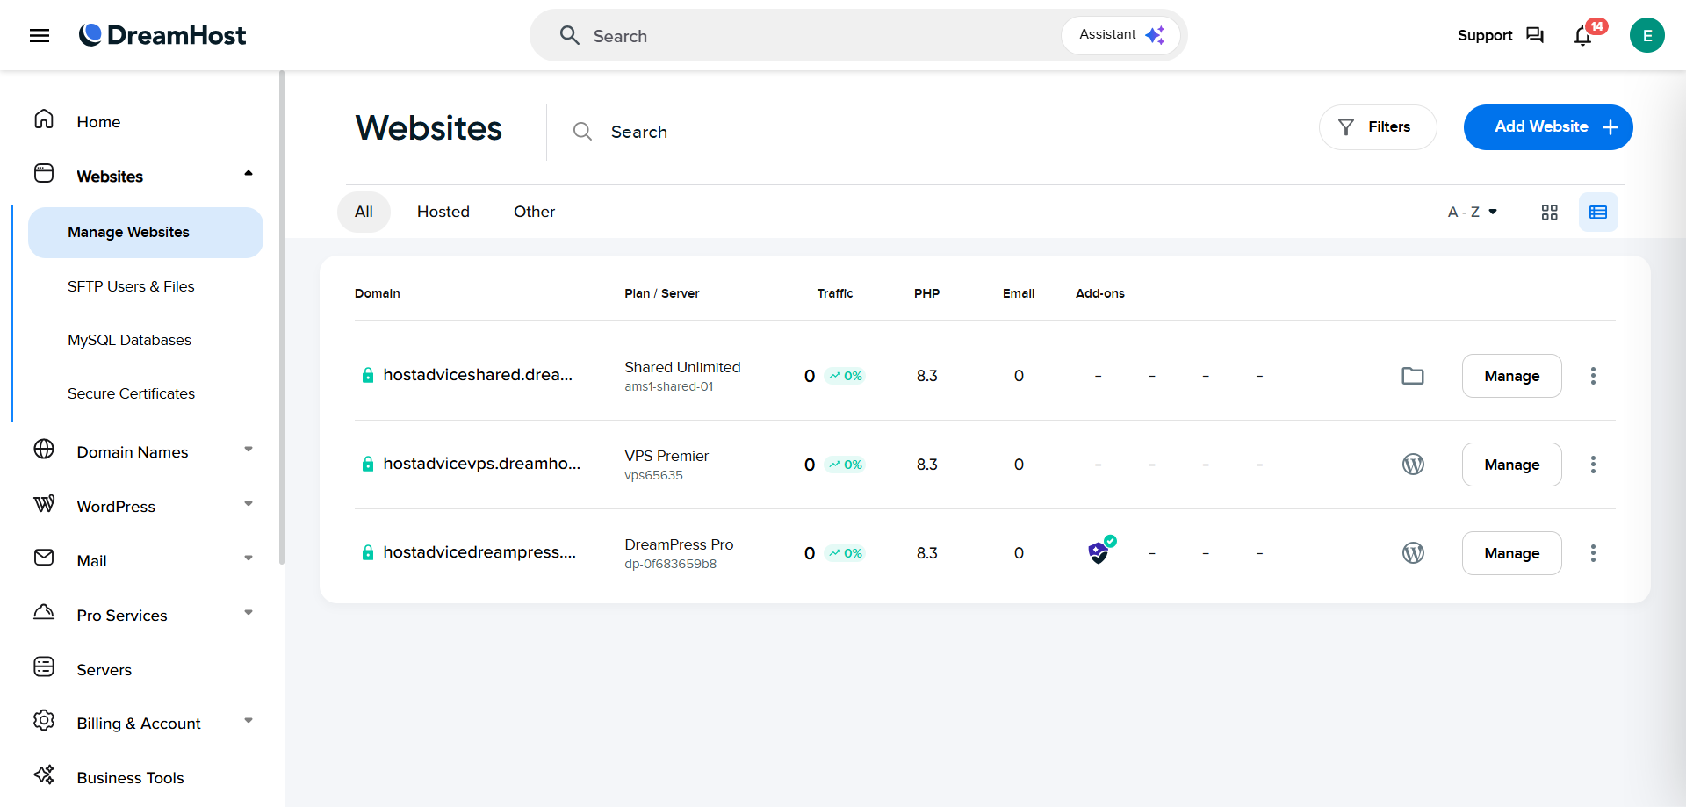Collapse the Websites sidebar section

pos(249,174)
